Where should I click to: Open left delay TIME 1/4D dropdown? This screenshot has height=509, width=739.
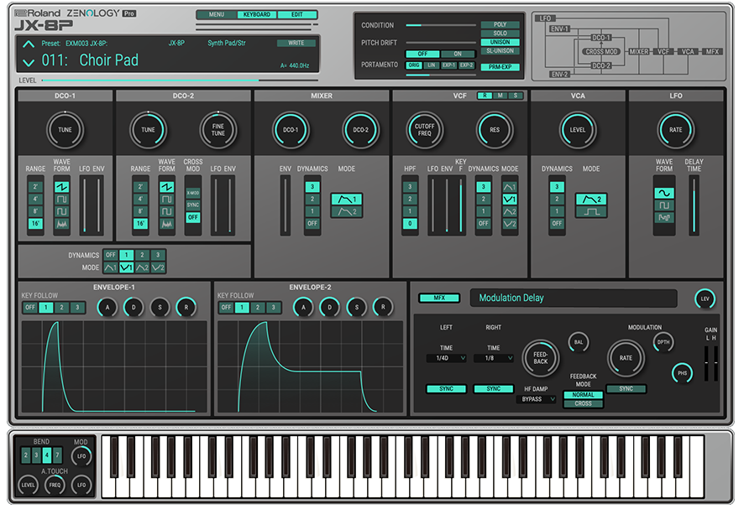[446, 358]
